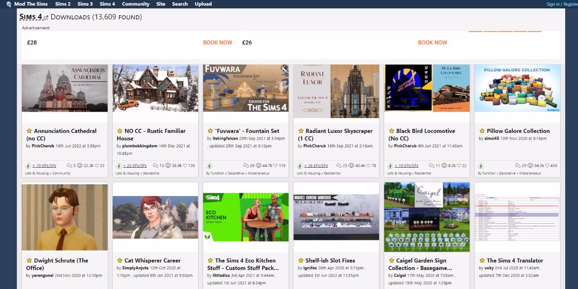Open the Sims 2 menu in the top navigation
The image size is (578, 289).
[63, 4]
